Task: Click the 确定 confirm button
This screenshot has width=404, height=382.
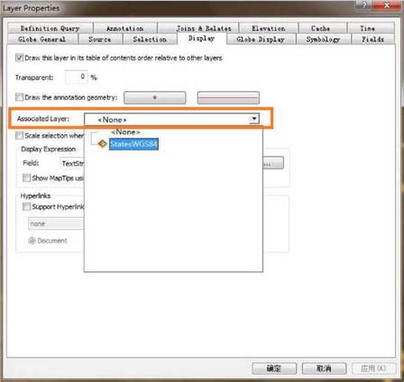Action: 274,368
